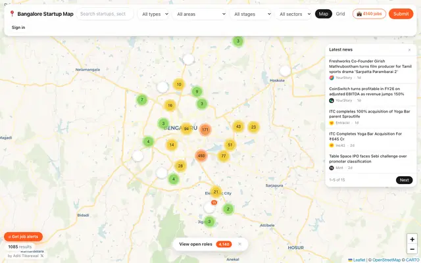Click the Next button in news panel
This screenshot has width=421, height=263.
coord(404,180)
